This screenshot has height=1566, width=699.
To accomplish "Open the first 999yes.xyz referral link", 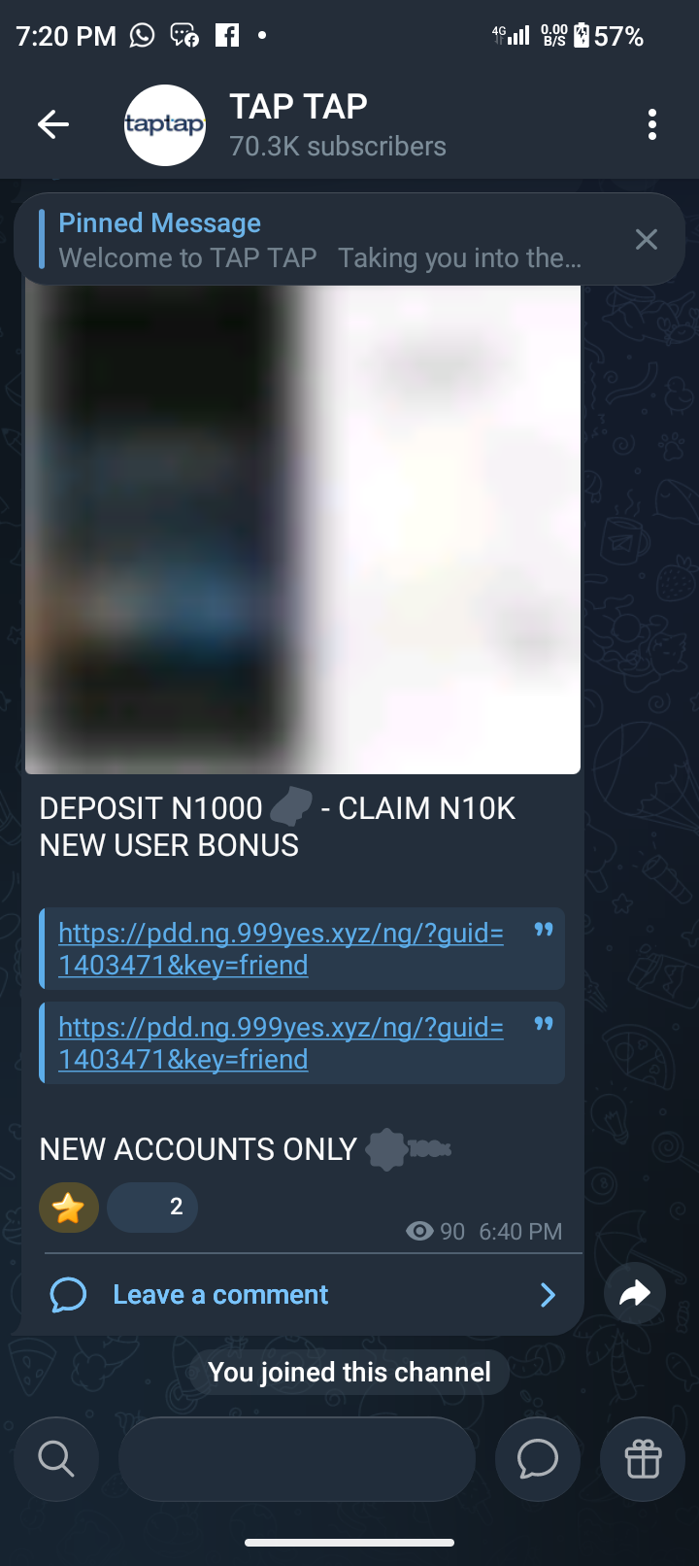I will pos(281,949).
